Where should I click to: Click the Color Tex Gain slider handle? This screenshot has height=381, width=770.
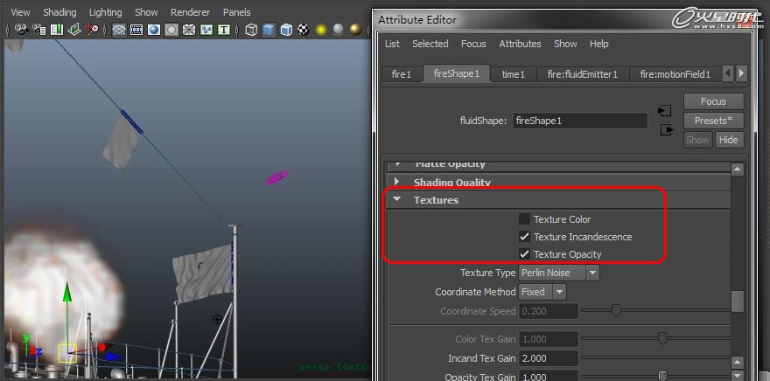point(662,338)
